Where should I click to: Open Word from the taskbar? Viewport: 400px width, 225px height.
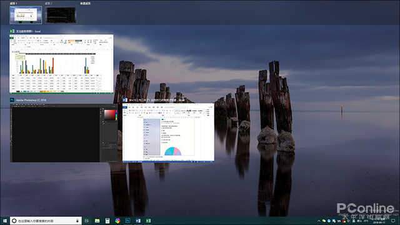138,221
